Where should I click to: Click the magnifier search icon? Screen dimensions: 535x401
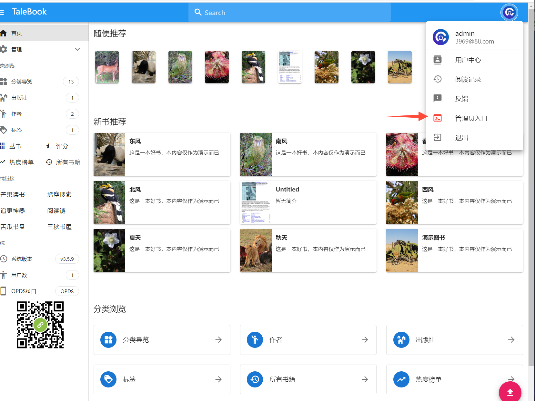(x=198, y=12)
